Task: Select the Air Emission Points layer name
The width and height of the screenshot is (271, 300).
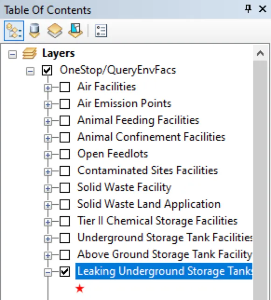Action: point(124,103)
